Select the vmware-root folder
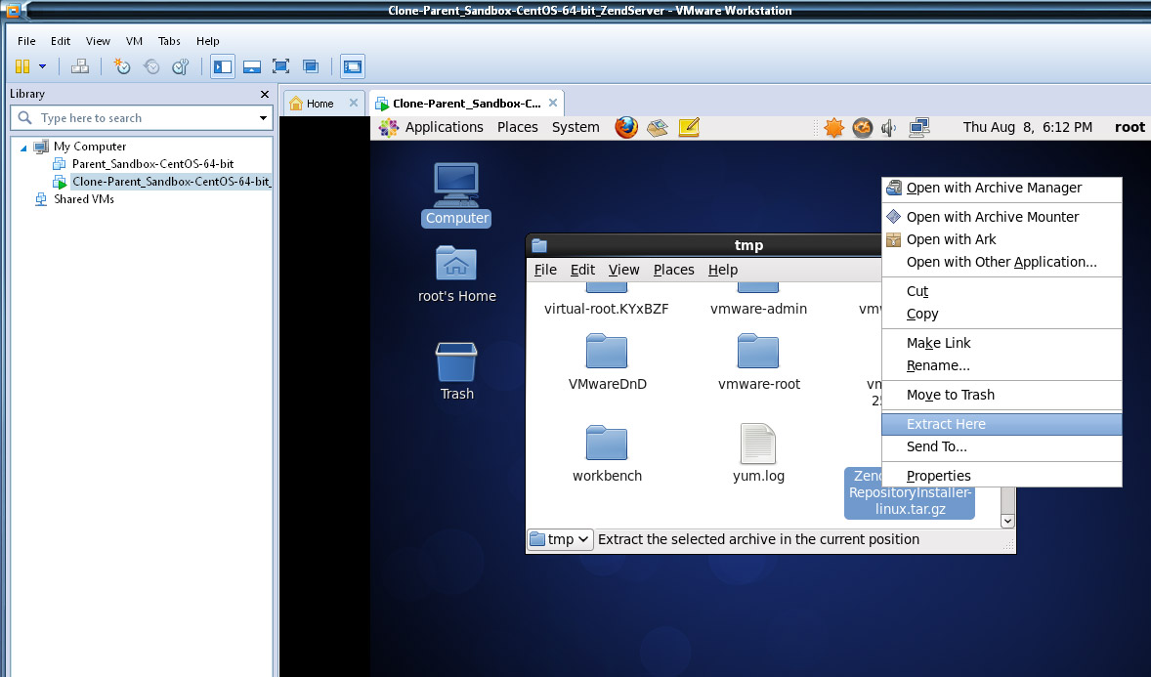The image size is (1151, 677). [758, 362]
